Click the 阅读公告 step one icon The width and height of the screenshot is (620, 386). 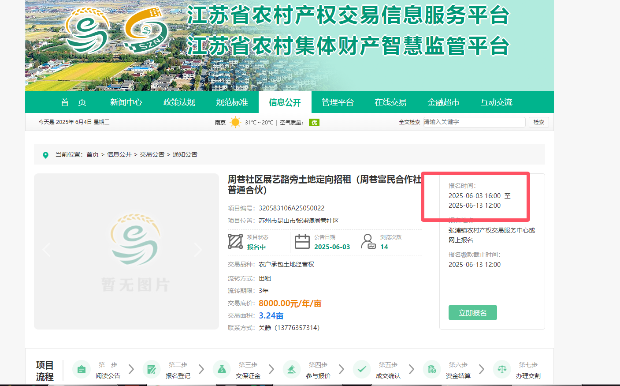(81, 370)
